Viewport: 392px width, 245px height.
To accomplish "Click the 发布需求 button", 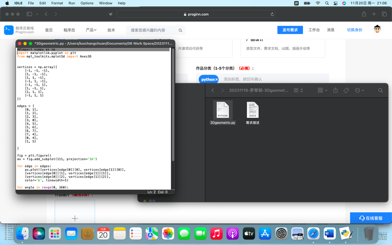I will pyautogui.click(x=290, y=30).
